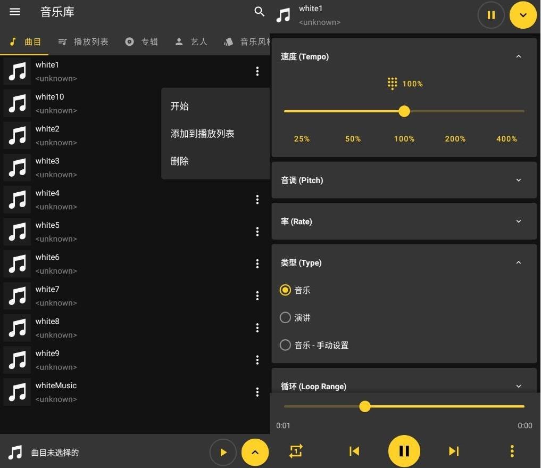
Task: Select the 音乐 type radio button
Action: (x=286, y=290)
